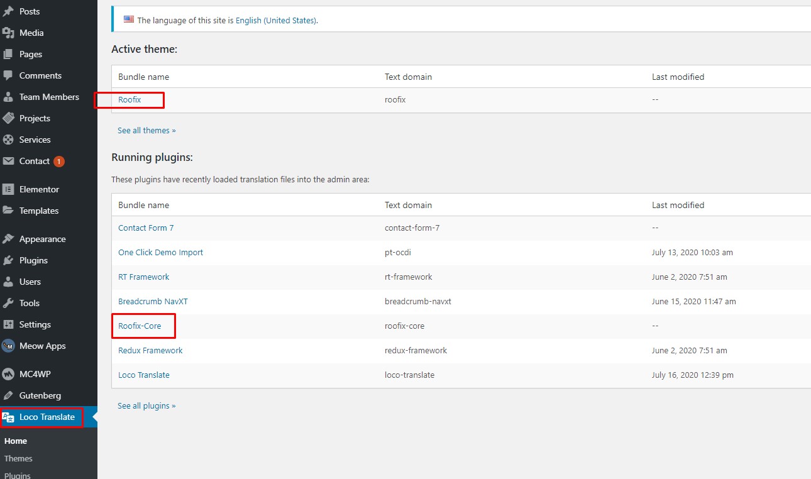Click the redux-framework text domain cell
811x479 pixels.
(416, 350)
